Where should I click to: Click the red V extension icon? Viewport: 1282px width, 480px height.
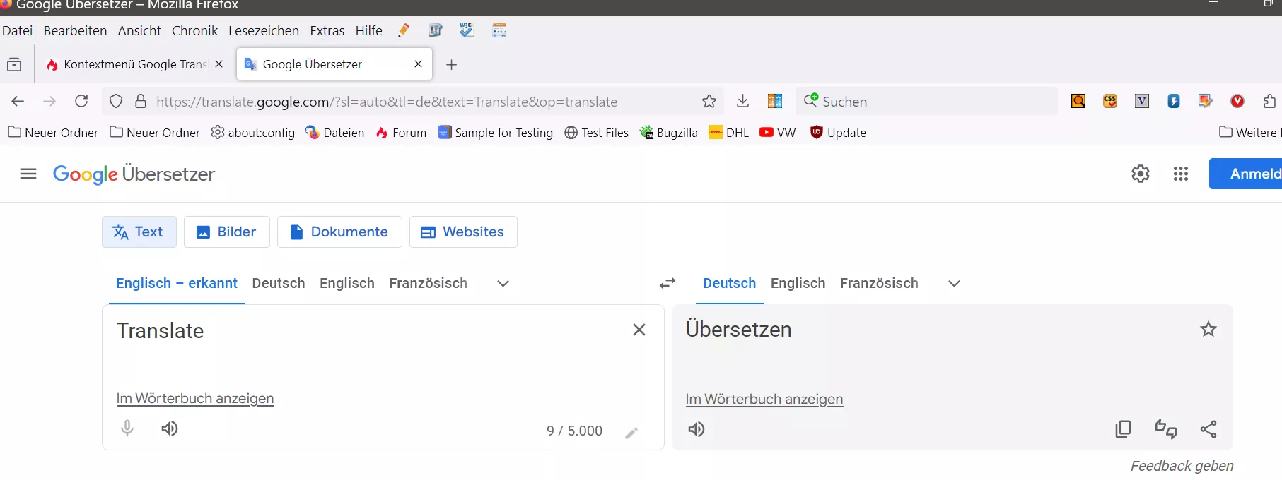(x=1237, y=102)
